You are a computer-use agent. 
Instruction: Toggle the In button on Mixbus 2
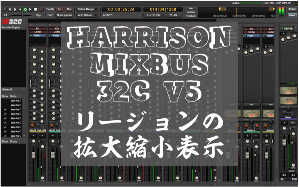246,47
